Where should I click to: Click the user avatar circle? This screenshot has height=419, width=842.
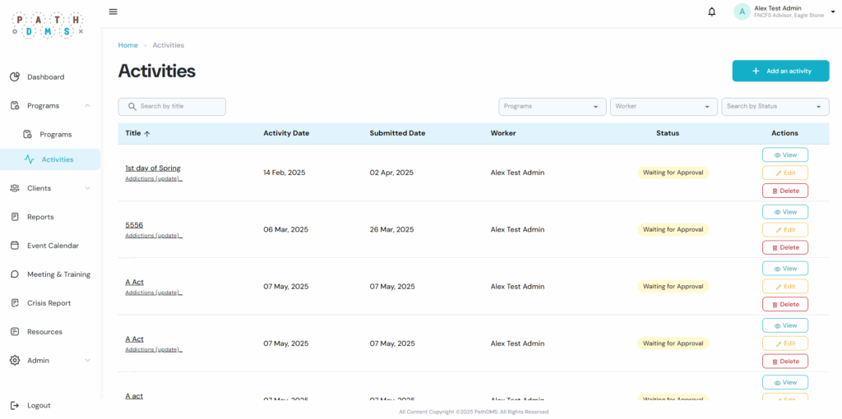[742, 12]
